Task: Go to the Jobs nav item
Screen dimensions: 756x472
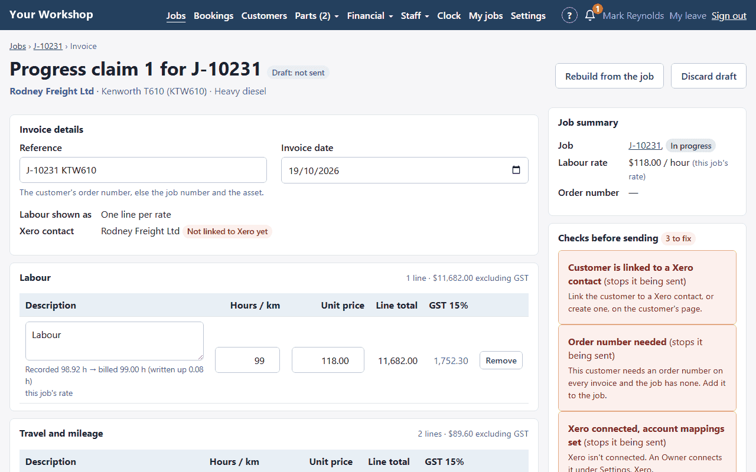Action: [x=176, y=16]
